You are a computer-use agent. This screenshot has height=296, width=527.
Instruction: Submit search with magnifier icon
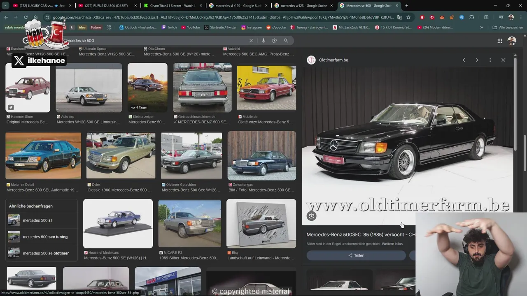click(286, 41)
